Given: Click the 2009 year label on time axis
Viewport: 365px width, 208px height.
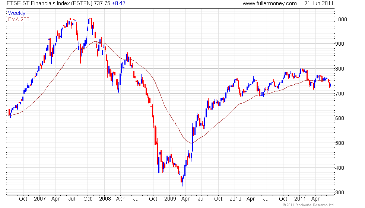Looking at the screenshot, I should [170, 199].
